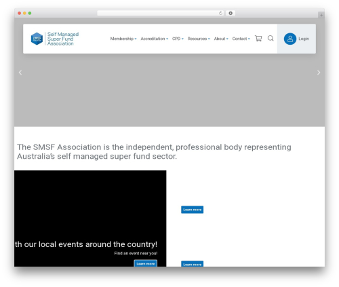Open new tab plus button
339x287 pixels.
point(321,15)
